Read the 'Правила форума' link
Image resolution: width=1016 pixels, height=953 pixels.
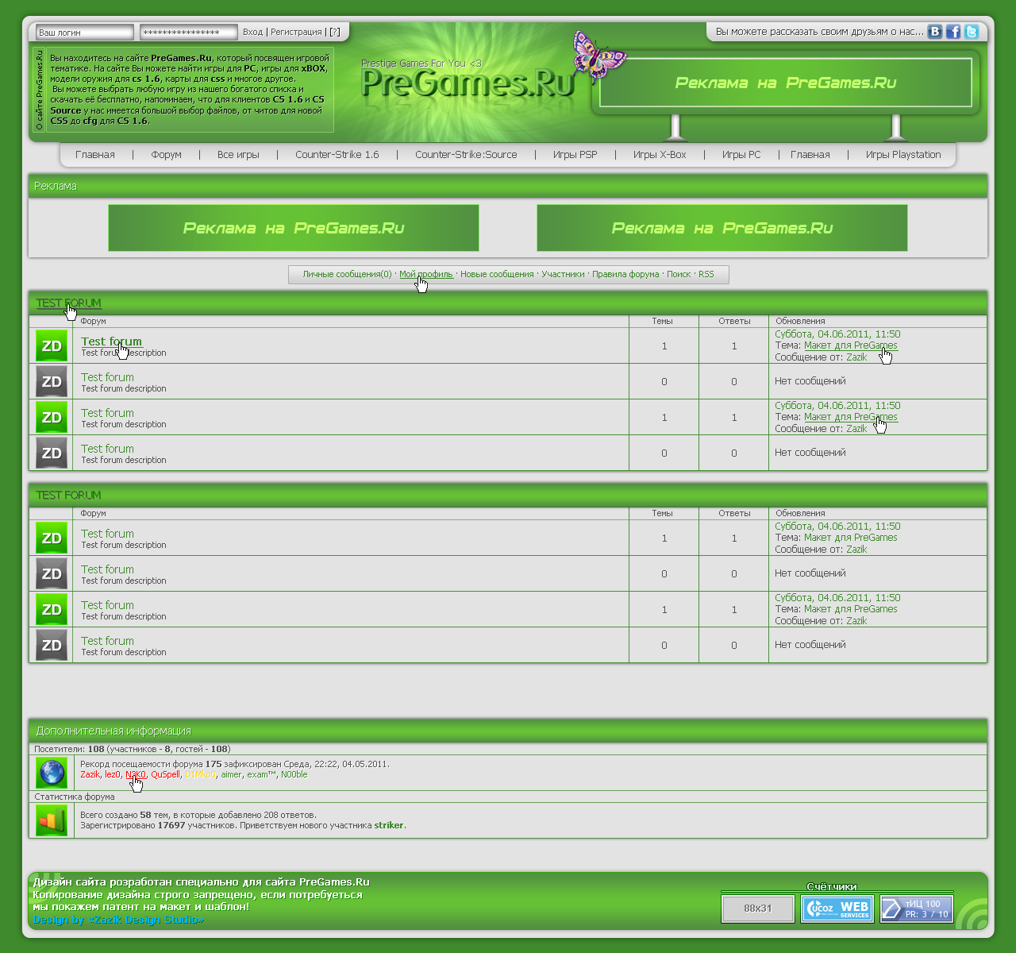[x=625, y=274]
